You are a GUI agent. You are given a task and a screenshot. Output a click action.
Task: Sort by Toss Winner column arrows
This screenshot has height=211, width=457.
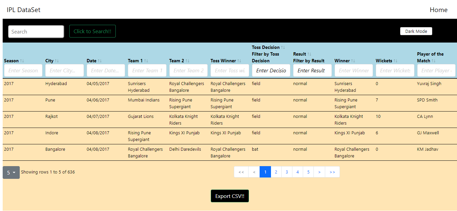click(239, 61)
